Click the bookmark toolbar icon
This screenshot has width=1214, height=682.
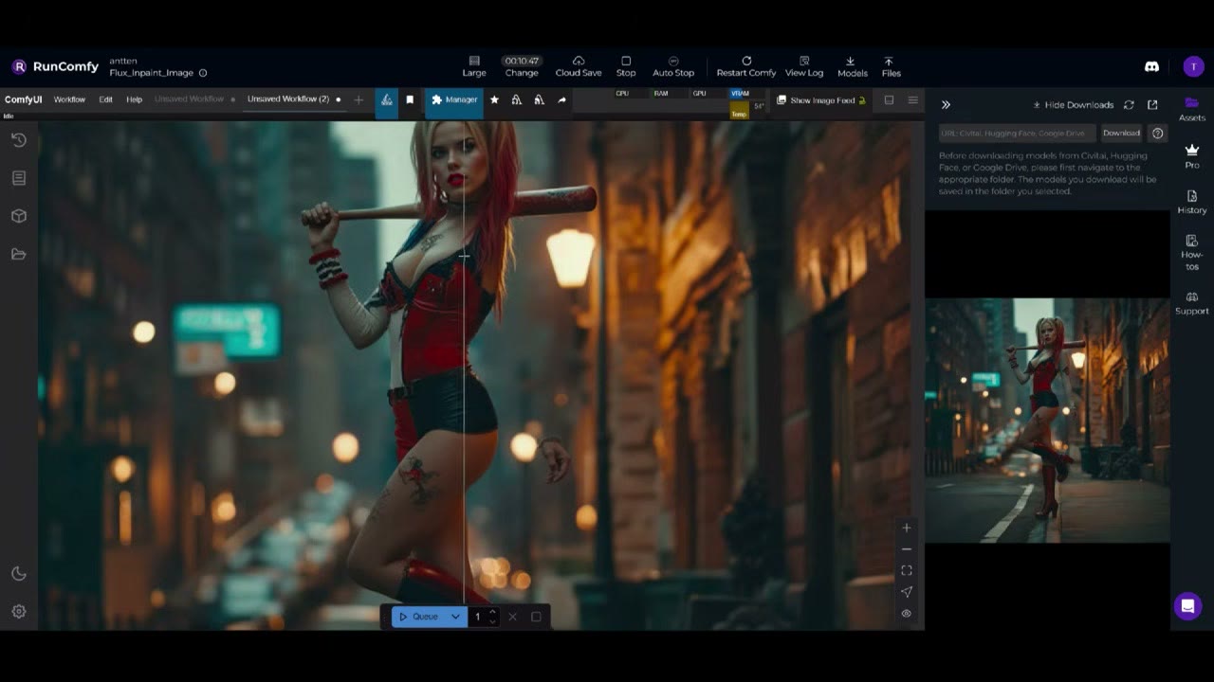(410, 99)
